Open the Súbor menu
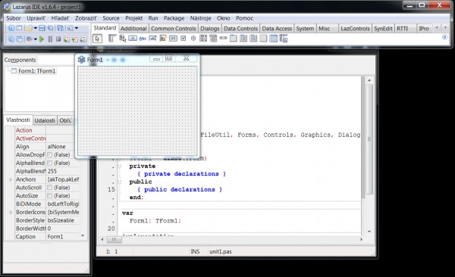 coord(14,18)
